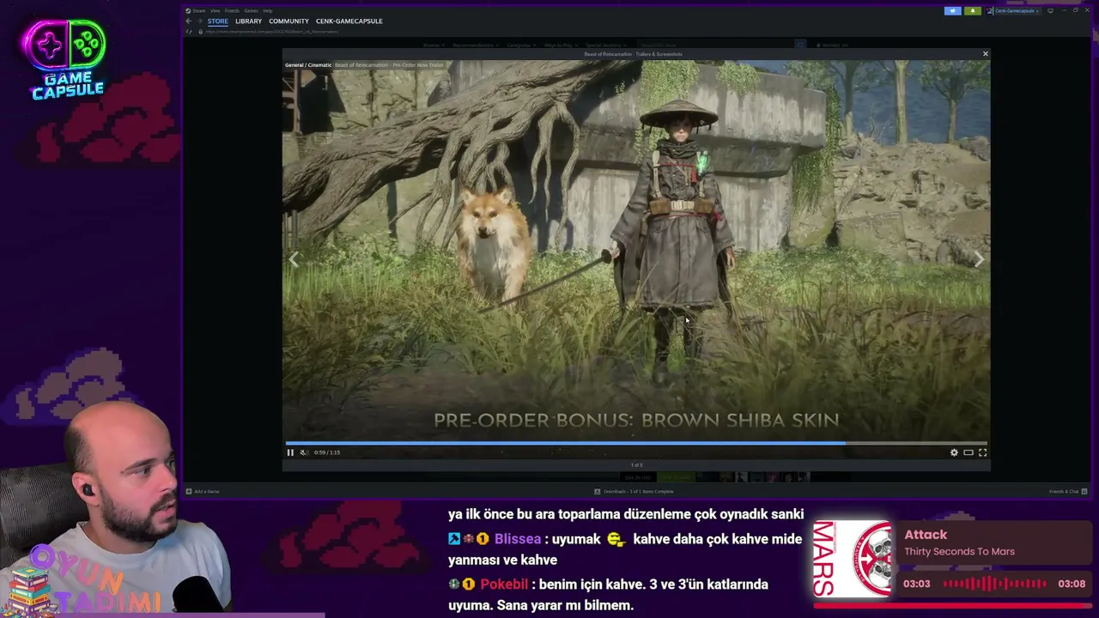
Task: Expand the Cenk-Gamecapsule account dropdown
Action: tap(1013, 10)
